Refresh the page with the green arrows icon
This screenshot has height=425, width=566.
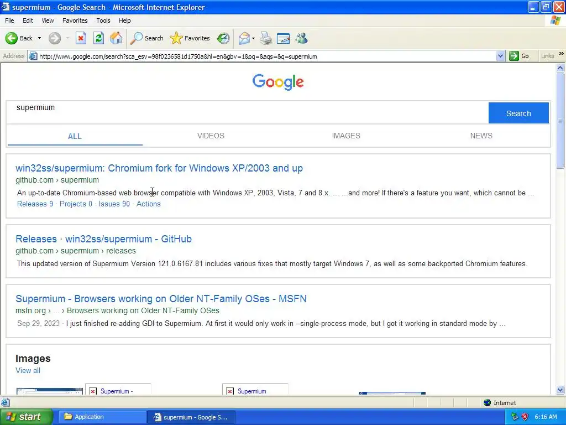(98, 38)
